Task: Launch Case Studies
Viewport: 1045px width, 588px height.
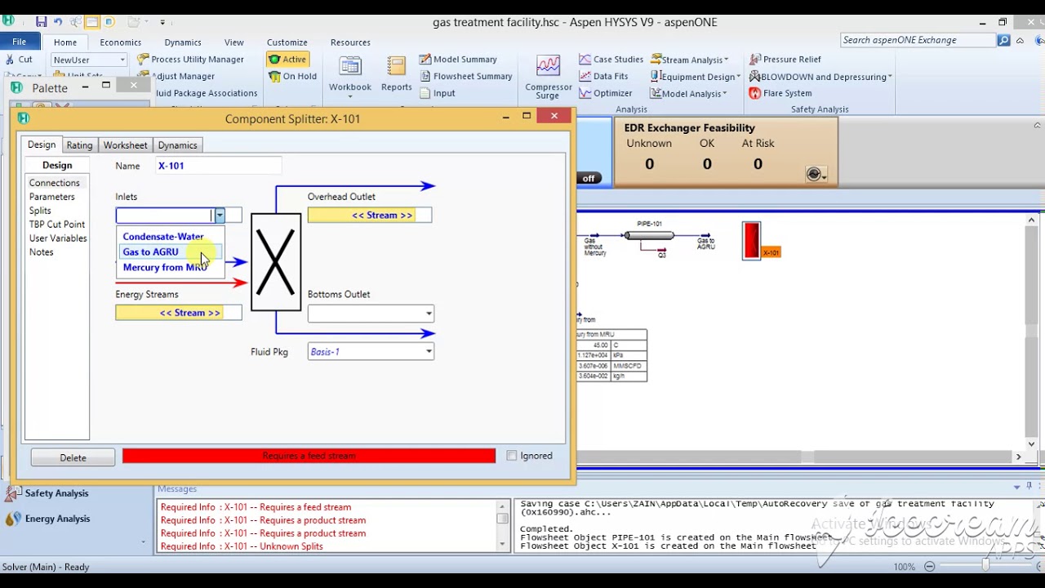Action: 611,59
